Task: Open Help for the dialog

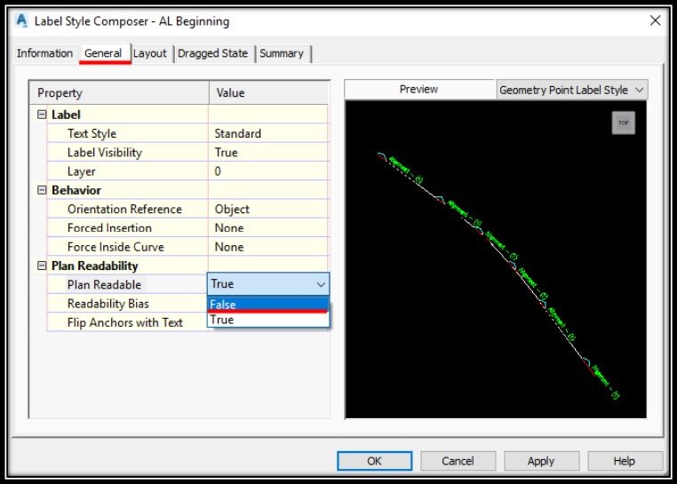Action: pyautogui.click(x=625, y=461)
